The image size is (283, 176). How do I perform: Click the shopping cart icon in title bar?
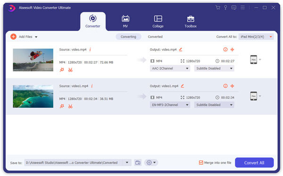(x=218, y=8)
